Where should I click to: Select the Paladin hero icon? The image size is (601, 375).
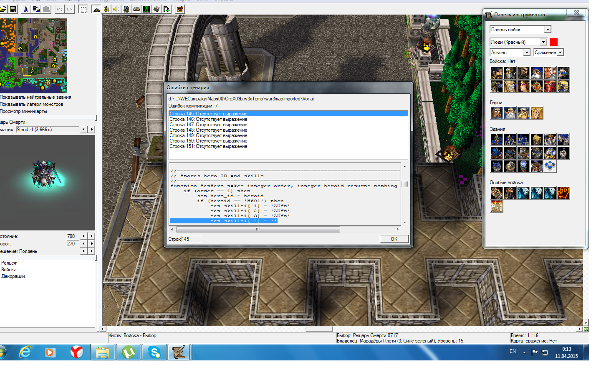[x=497, y=113]
